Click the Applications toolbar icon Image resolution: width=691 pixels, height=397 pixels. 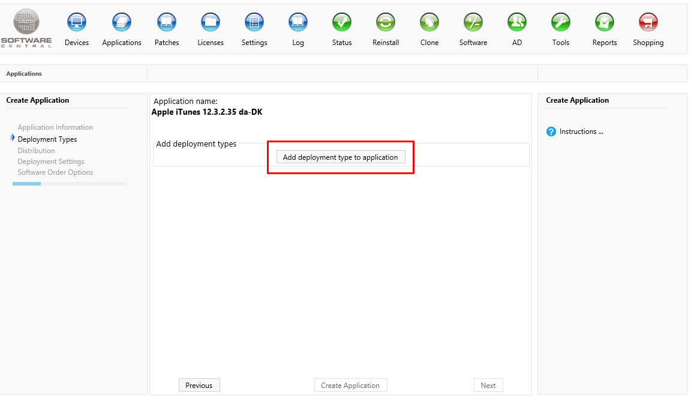(122, 23)
